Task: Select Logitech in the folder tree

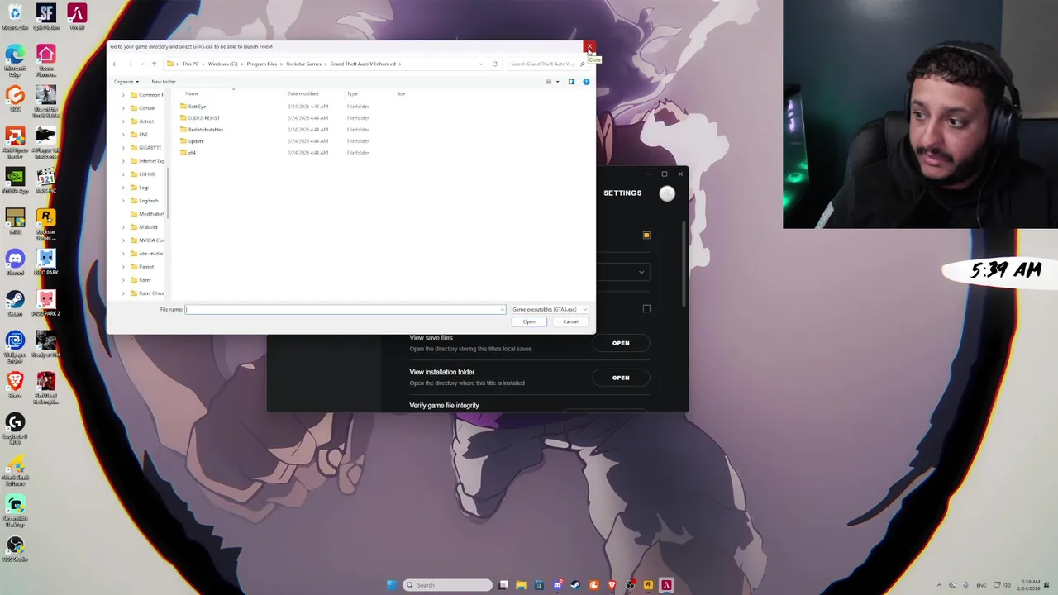Action: click(x=148, y=201)
